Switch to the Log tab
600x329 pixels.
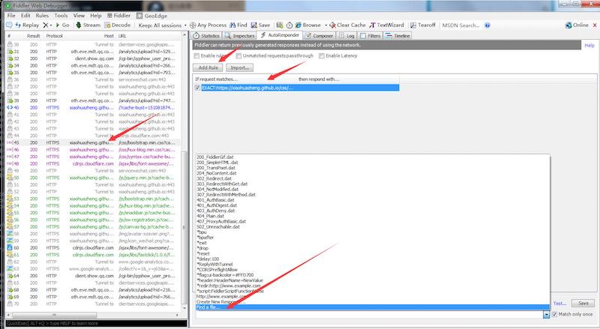pos(346,35)
